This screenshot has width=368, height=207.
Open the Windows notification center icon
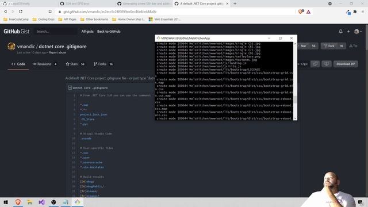361,202
